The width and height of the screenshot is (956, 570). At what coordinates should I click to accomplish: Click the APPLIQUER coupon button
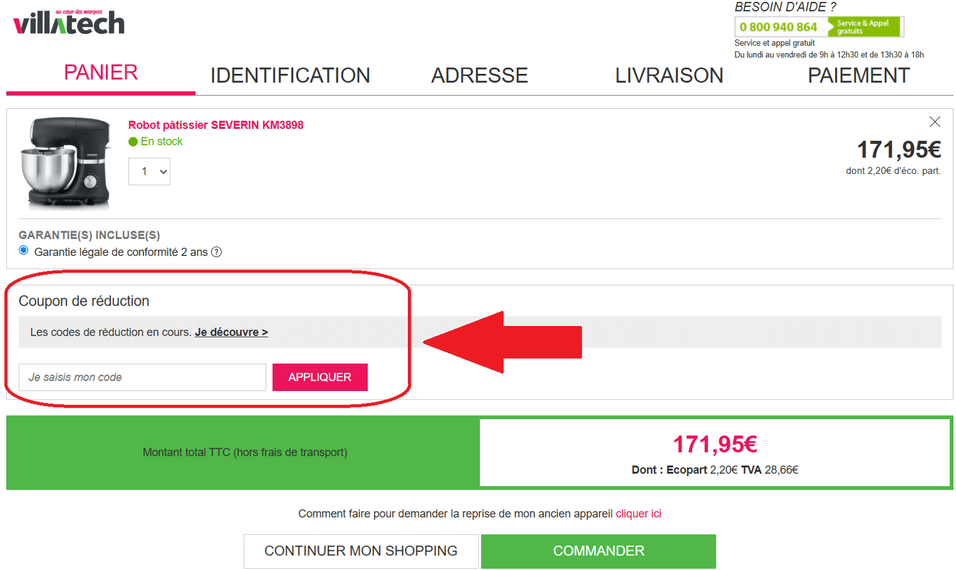tap(320, 377)
